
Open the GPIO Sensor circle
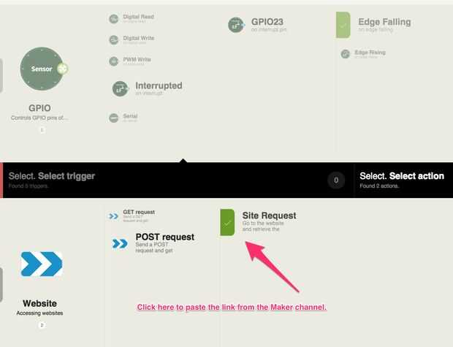(x=42, y=69)
